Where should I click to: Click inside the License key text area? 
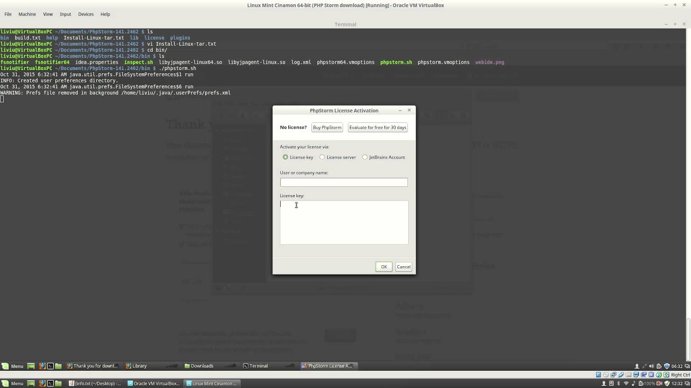pos(344,223)
